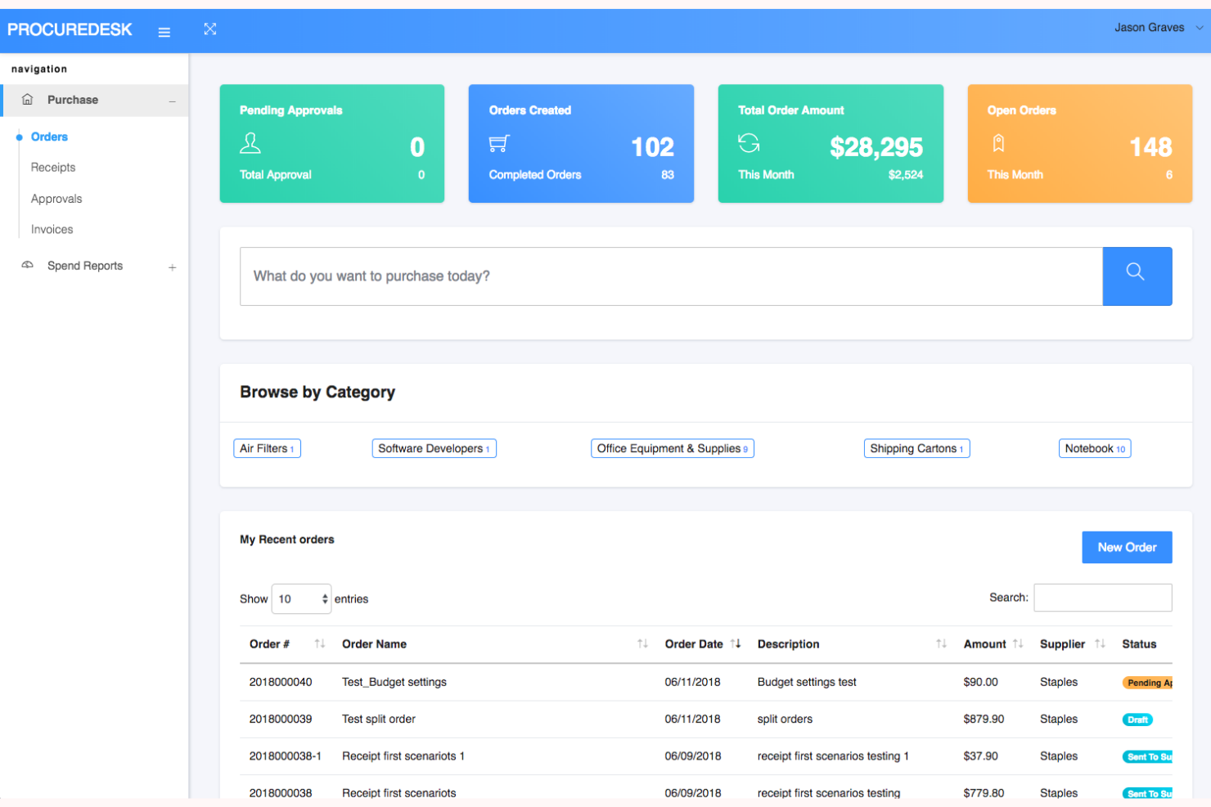Image resolution: width=1211 pixels, height=807 pixels.
Task: Click the blue magnifier search button
Action: click(1137, 276)
